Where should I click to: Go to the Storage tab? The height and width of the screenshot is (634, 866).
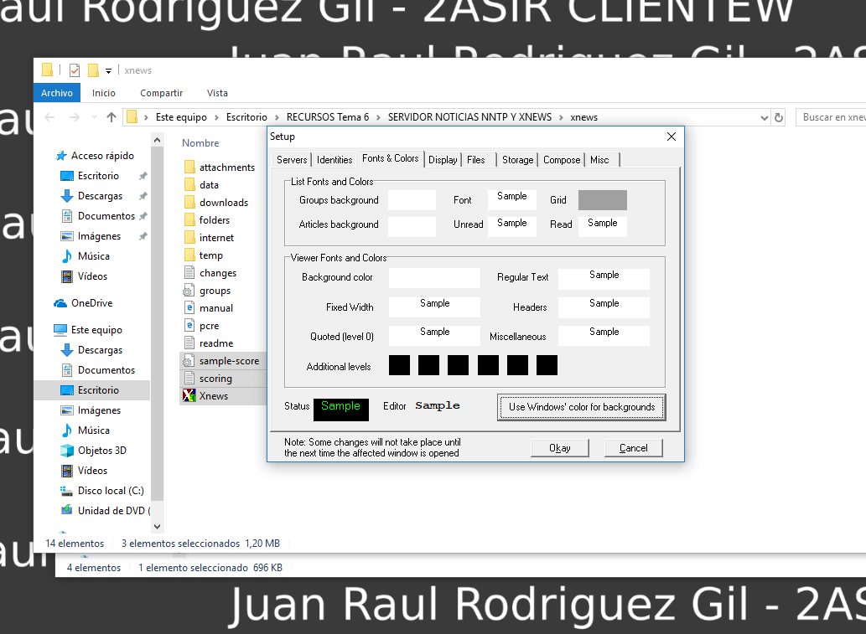coord(517,160)
